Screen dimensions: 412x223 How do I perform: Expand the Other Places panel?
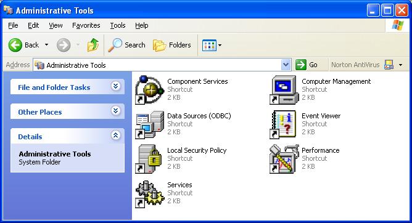tap(115, 111)
